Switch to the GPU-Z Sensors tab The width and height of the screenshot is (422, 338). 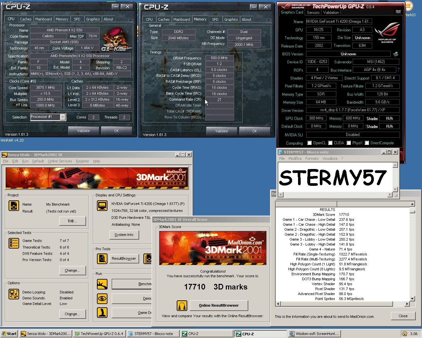tap(313, 13)
